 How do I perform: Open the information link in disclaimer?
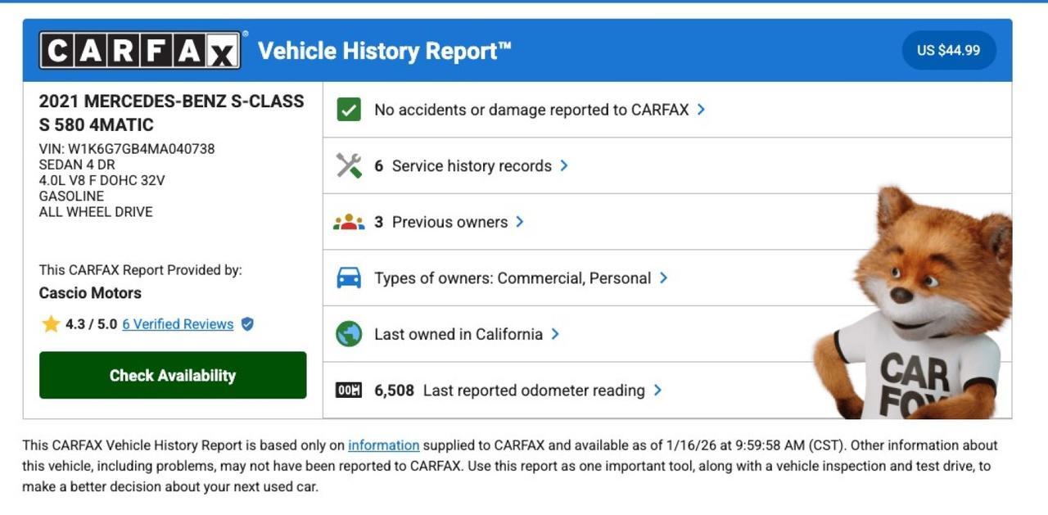point(383,445)
